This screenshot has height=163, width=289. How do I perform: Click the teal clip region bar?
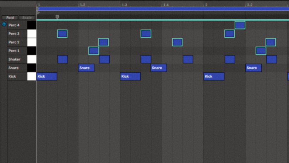163,20
